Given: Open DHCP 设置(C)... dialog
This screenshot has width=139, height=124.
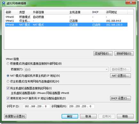Looking at the screenshot, I should 120,98.
